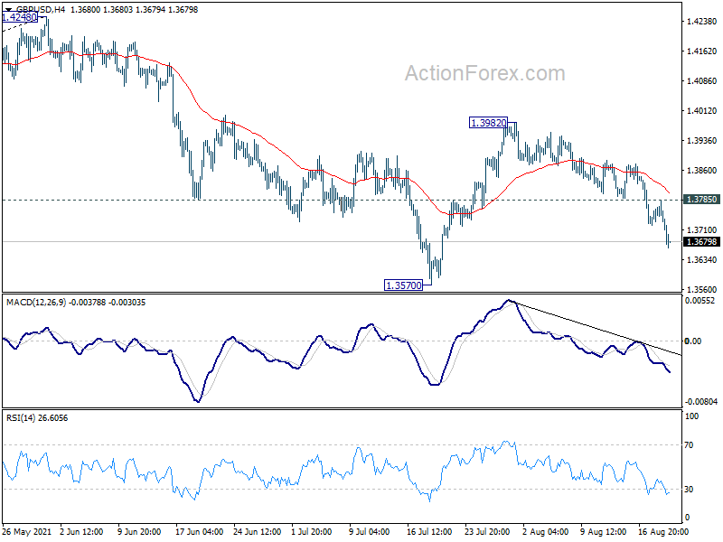Screen dimensions: 723x542
Task: Click the 1.42380 price axis value
Action: click(702, 21)
